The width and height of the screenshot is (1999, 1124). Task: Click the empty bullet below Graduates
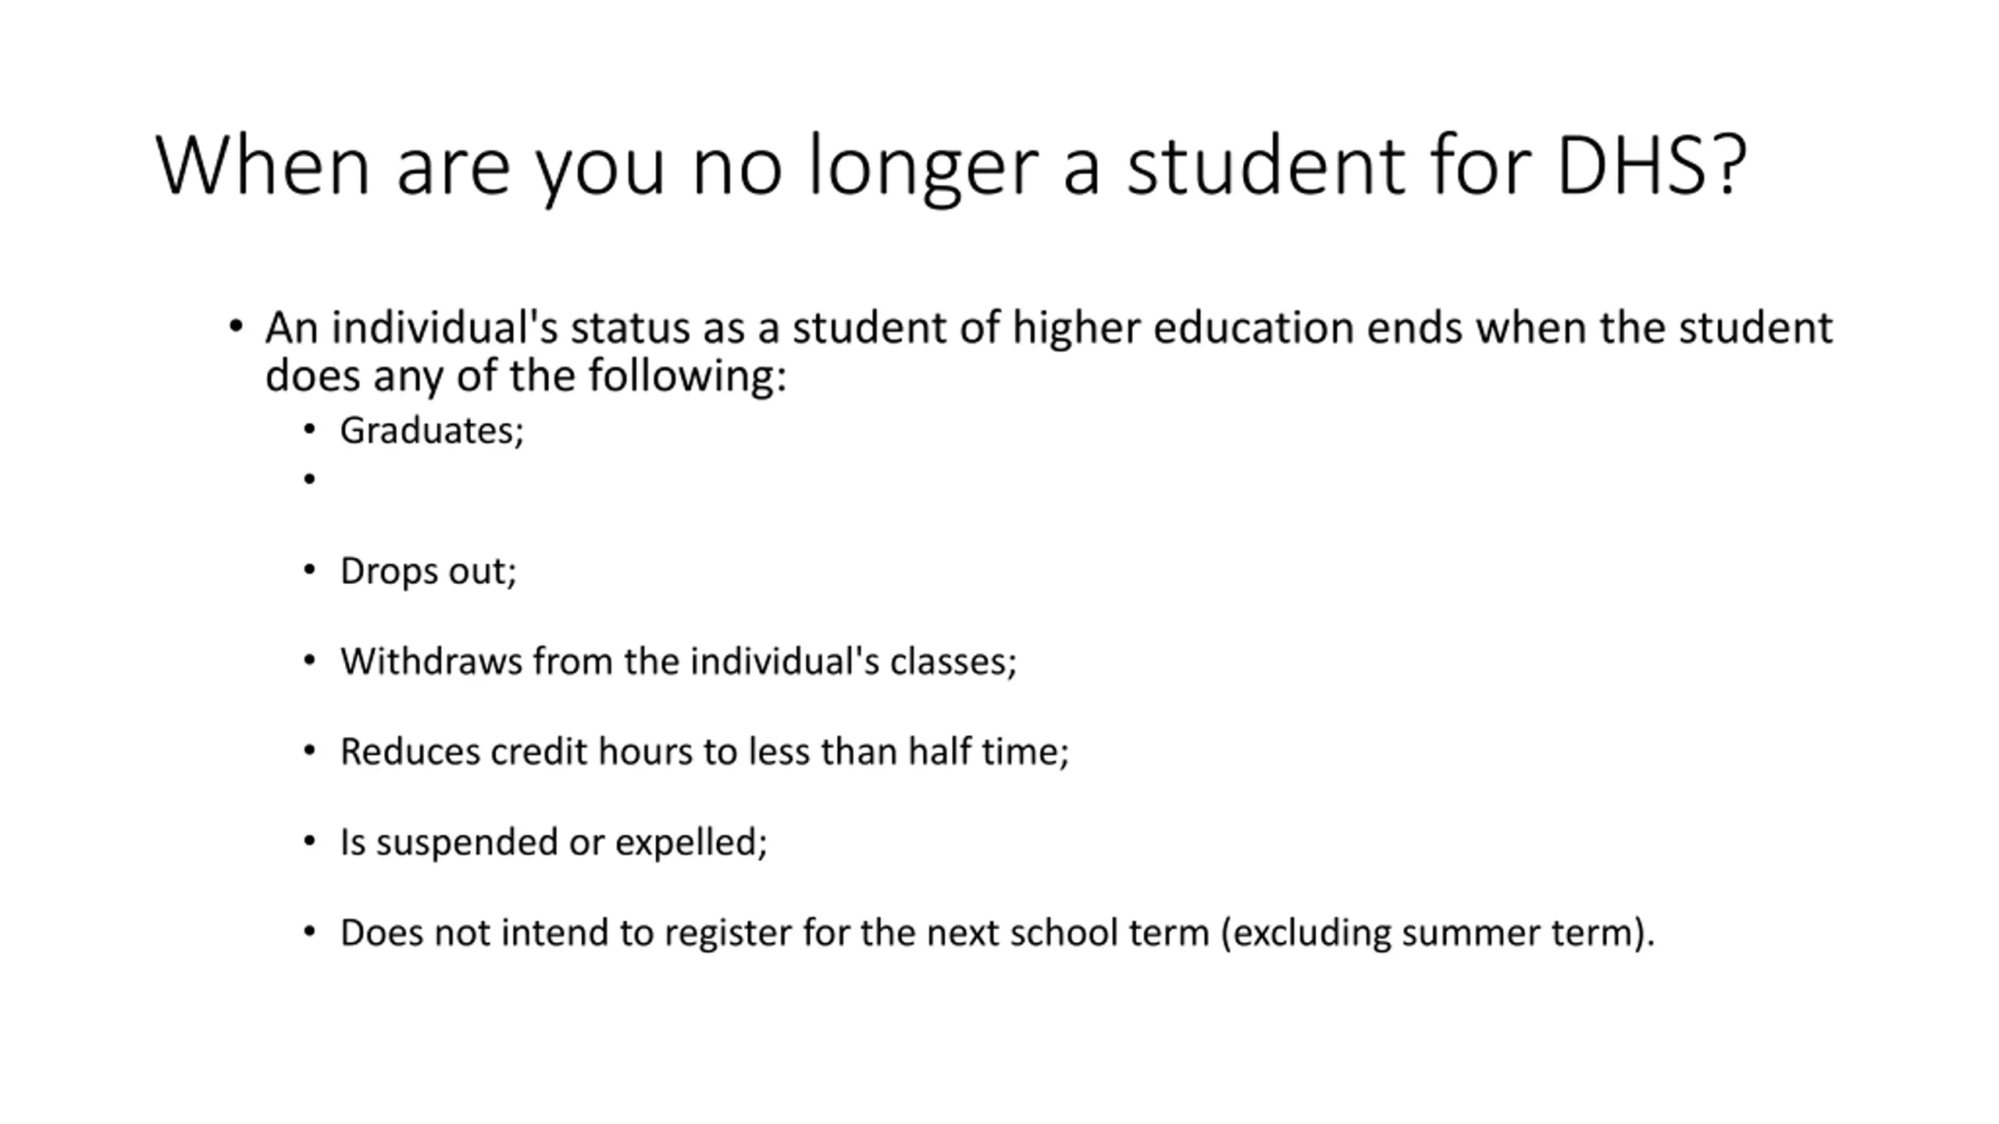click(309, 478)
